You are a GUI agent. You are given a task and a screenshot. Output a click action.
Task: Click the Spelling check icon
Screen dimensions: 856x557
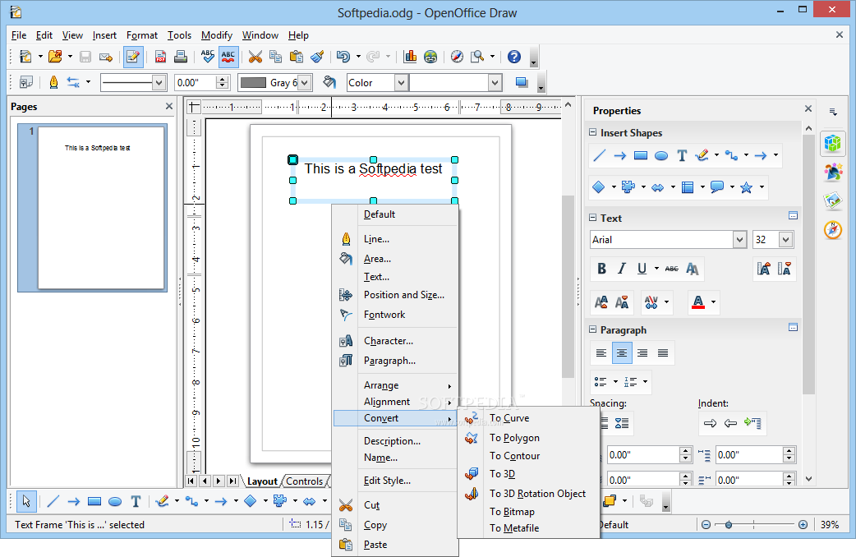(208, 57)
